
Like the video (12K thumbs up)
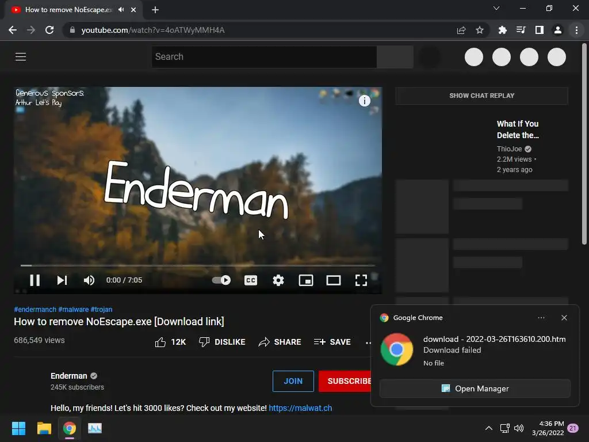(170, 342)
